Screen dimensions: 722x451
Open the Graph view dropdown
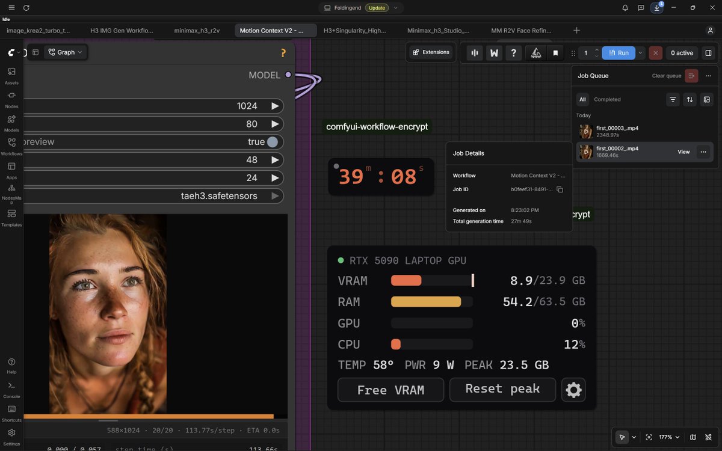[66, 52]
